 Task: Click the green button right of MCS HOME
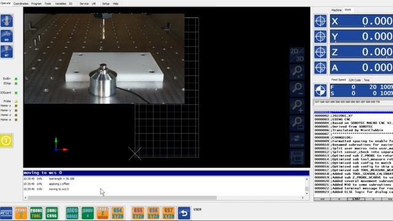87,213
